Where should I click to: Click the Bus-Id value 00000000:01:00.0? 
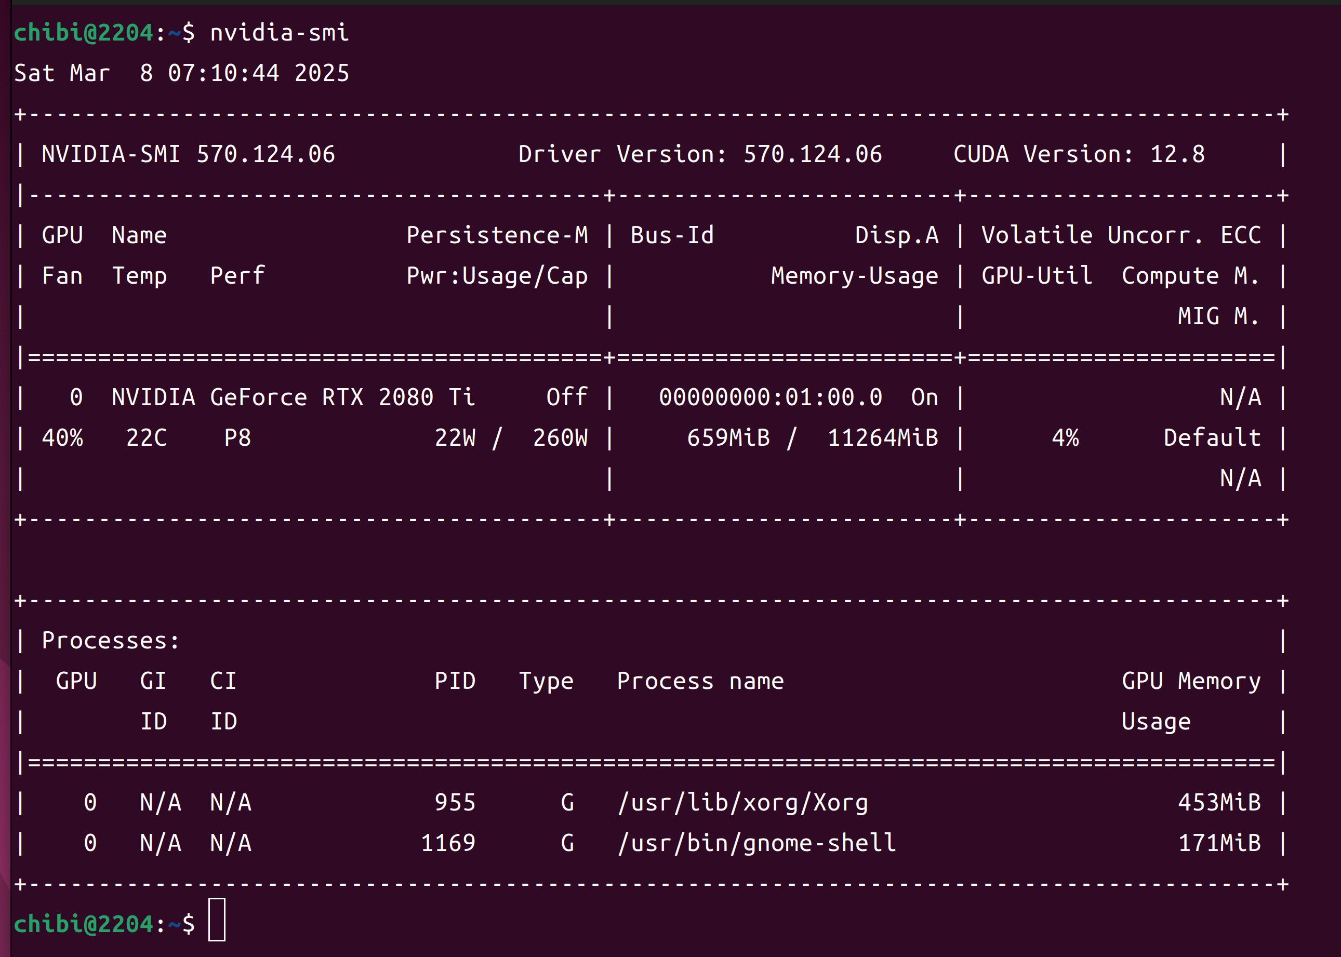(x=770, y=397)
